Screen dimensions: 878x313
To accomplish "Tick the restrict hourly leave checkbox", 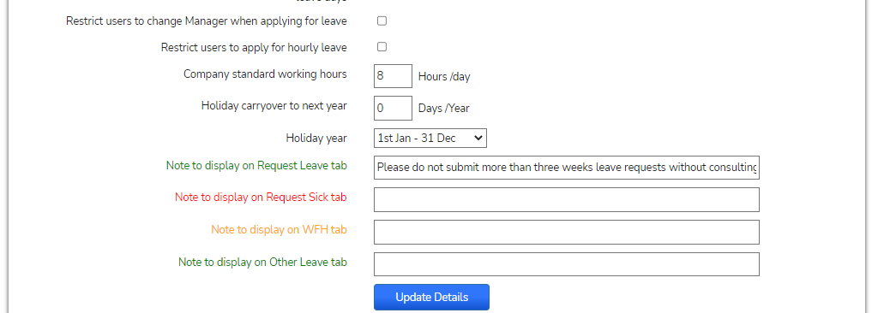I will click(382, 46).
